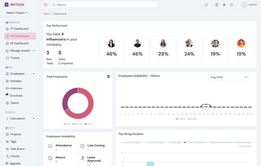
Task: Go to Task Board in sidebar
Action: tap(17, 149)
